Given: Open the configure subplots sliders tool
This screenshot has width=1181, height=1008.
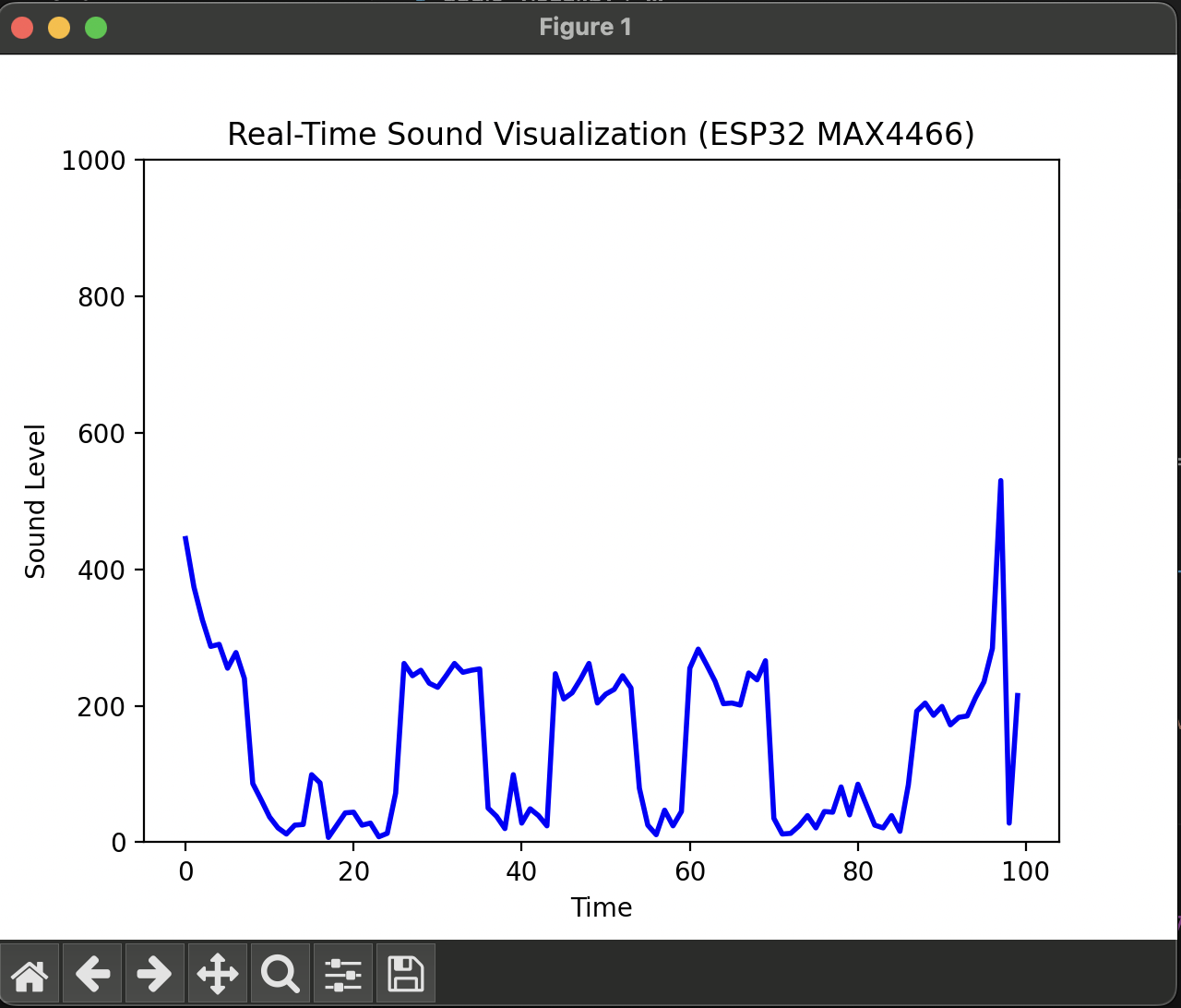Looking at the screenshot, I should coord(342,973).
